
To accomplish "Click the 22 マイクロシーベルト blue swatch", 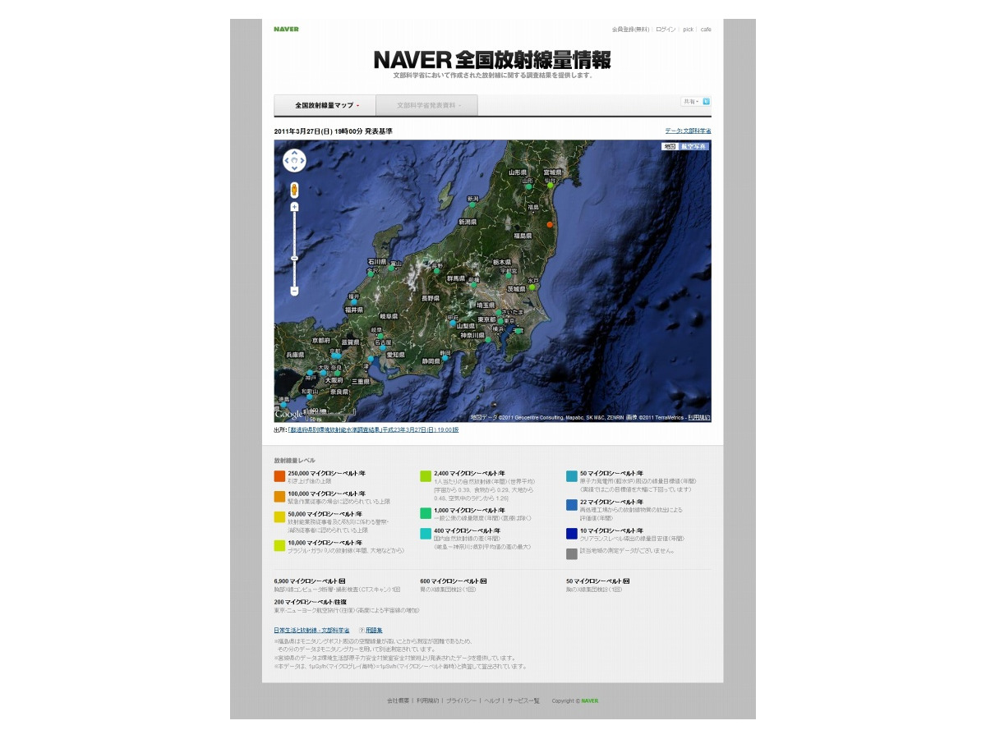I will (572, 505).
